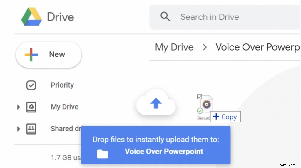
Task: Click the Drive wordmark text
Action: pos(61,17)
